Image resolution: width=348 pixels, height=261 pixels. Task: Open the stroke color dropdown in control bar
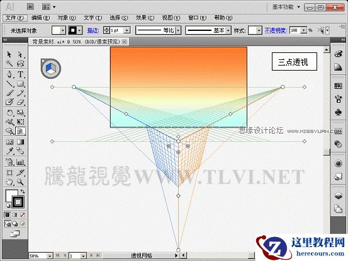[80, 30]
